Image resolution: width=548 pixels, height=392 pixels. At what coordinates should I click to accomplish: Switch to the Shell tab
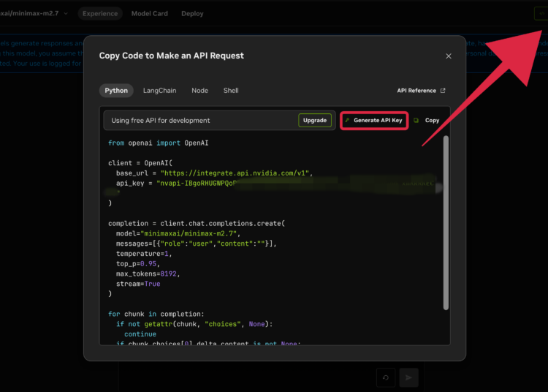[231, 91]
